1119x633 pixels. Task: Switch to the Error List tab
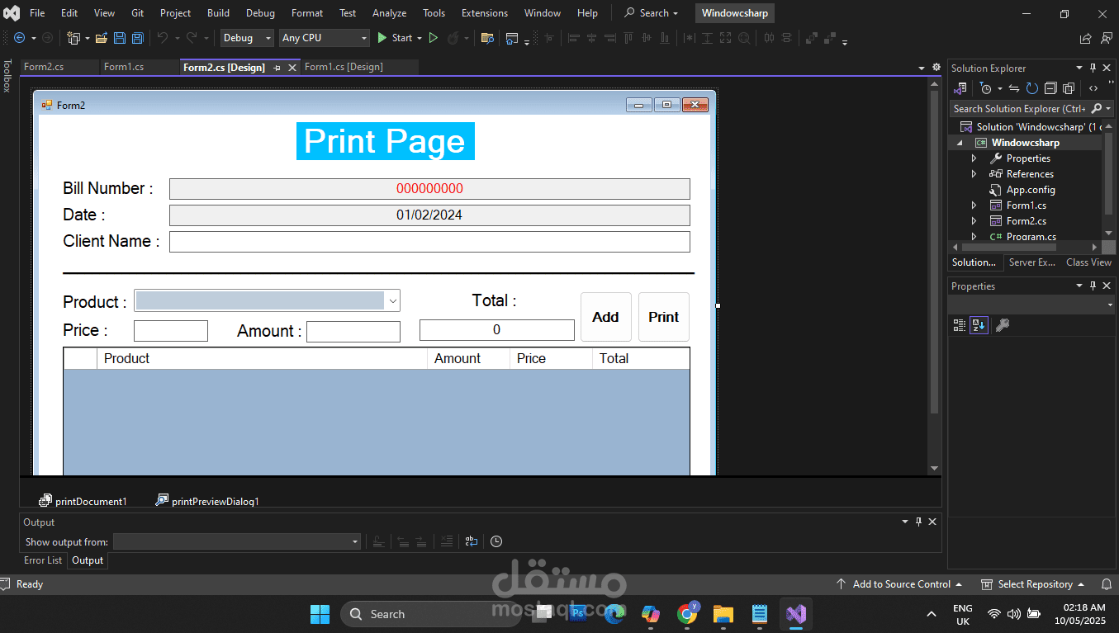coord(43,560)
